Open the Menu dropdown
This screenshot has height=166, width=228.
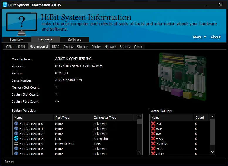click(200, 37)
